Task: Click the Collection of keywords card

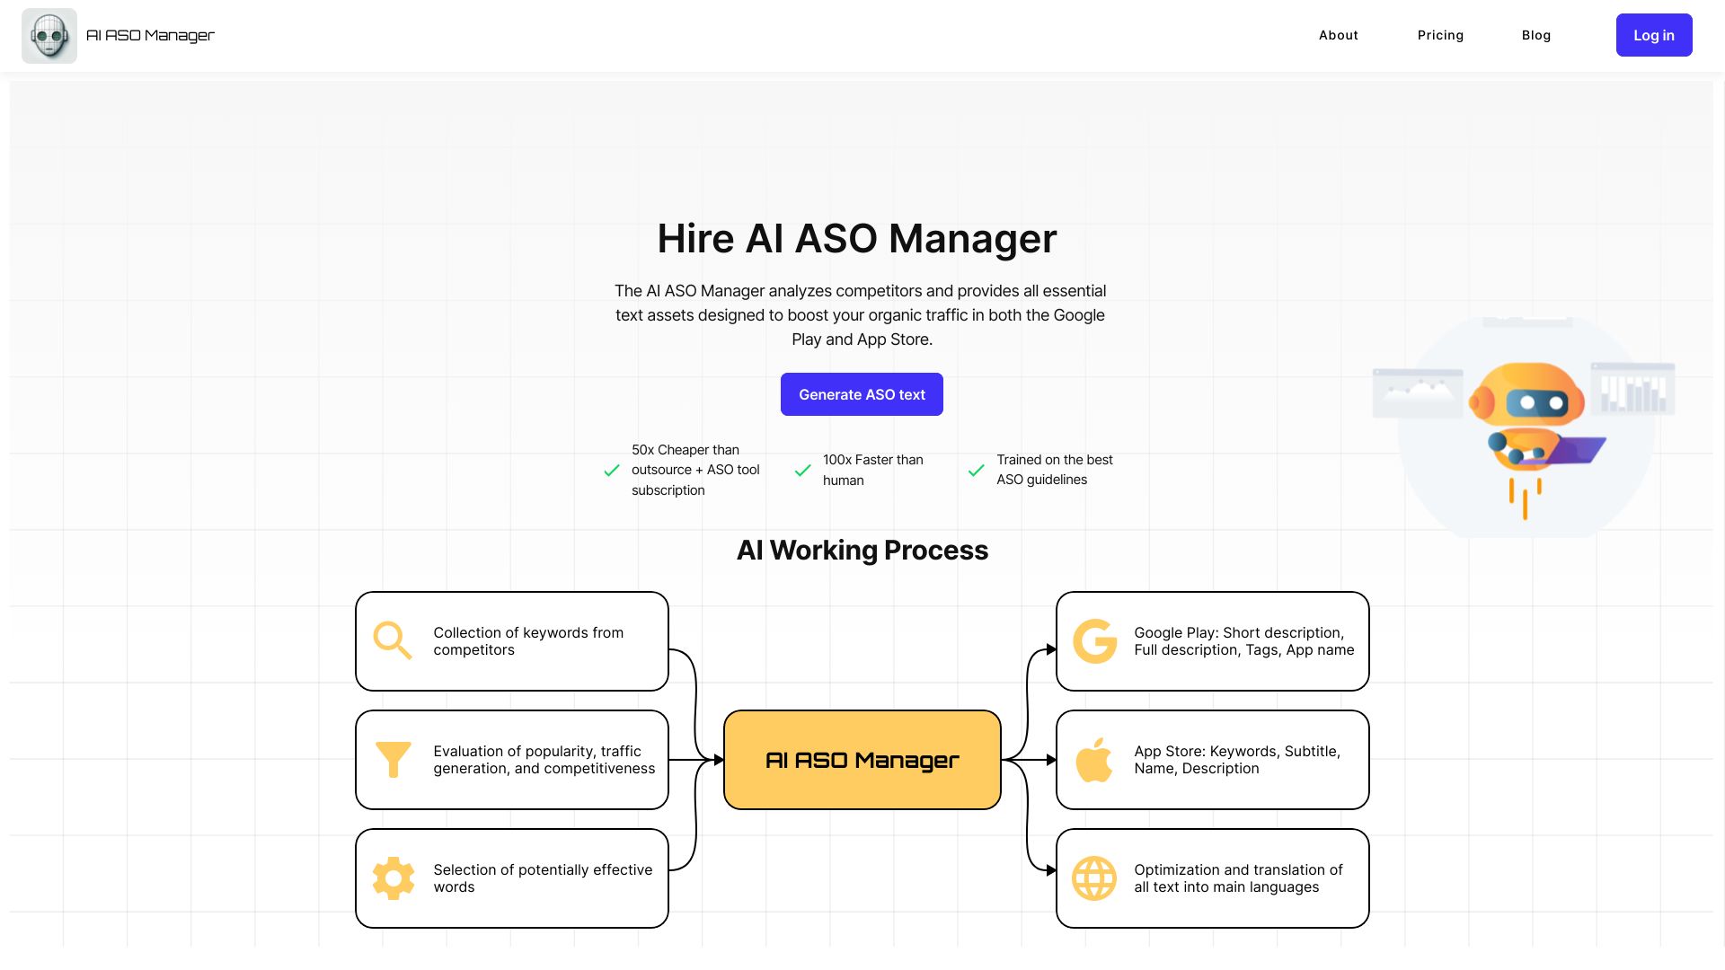Action: pos(511,640)
